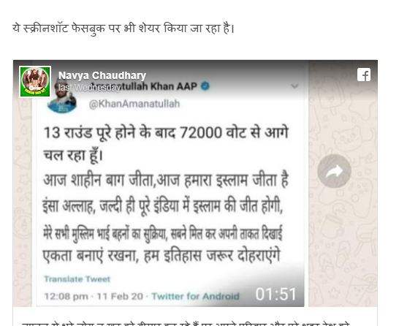The width and height of the screenshot is (418, 326).
Task: Click Amanatullah Khan's round avatar
Action: tap(62, 99)
